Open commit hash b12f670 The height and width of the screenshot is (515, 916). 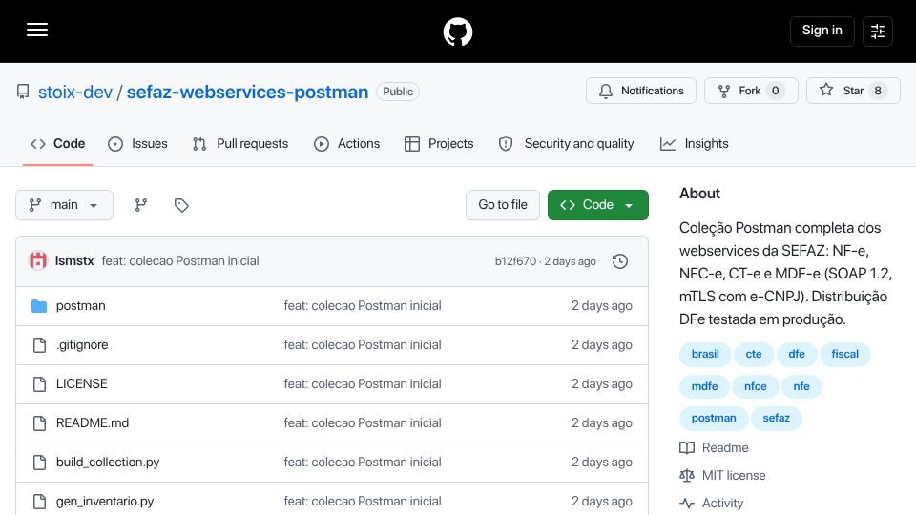pyautogui.click(x=515, y=261)
